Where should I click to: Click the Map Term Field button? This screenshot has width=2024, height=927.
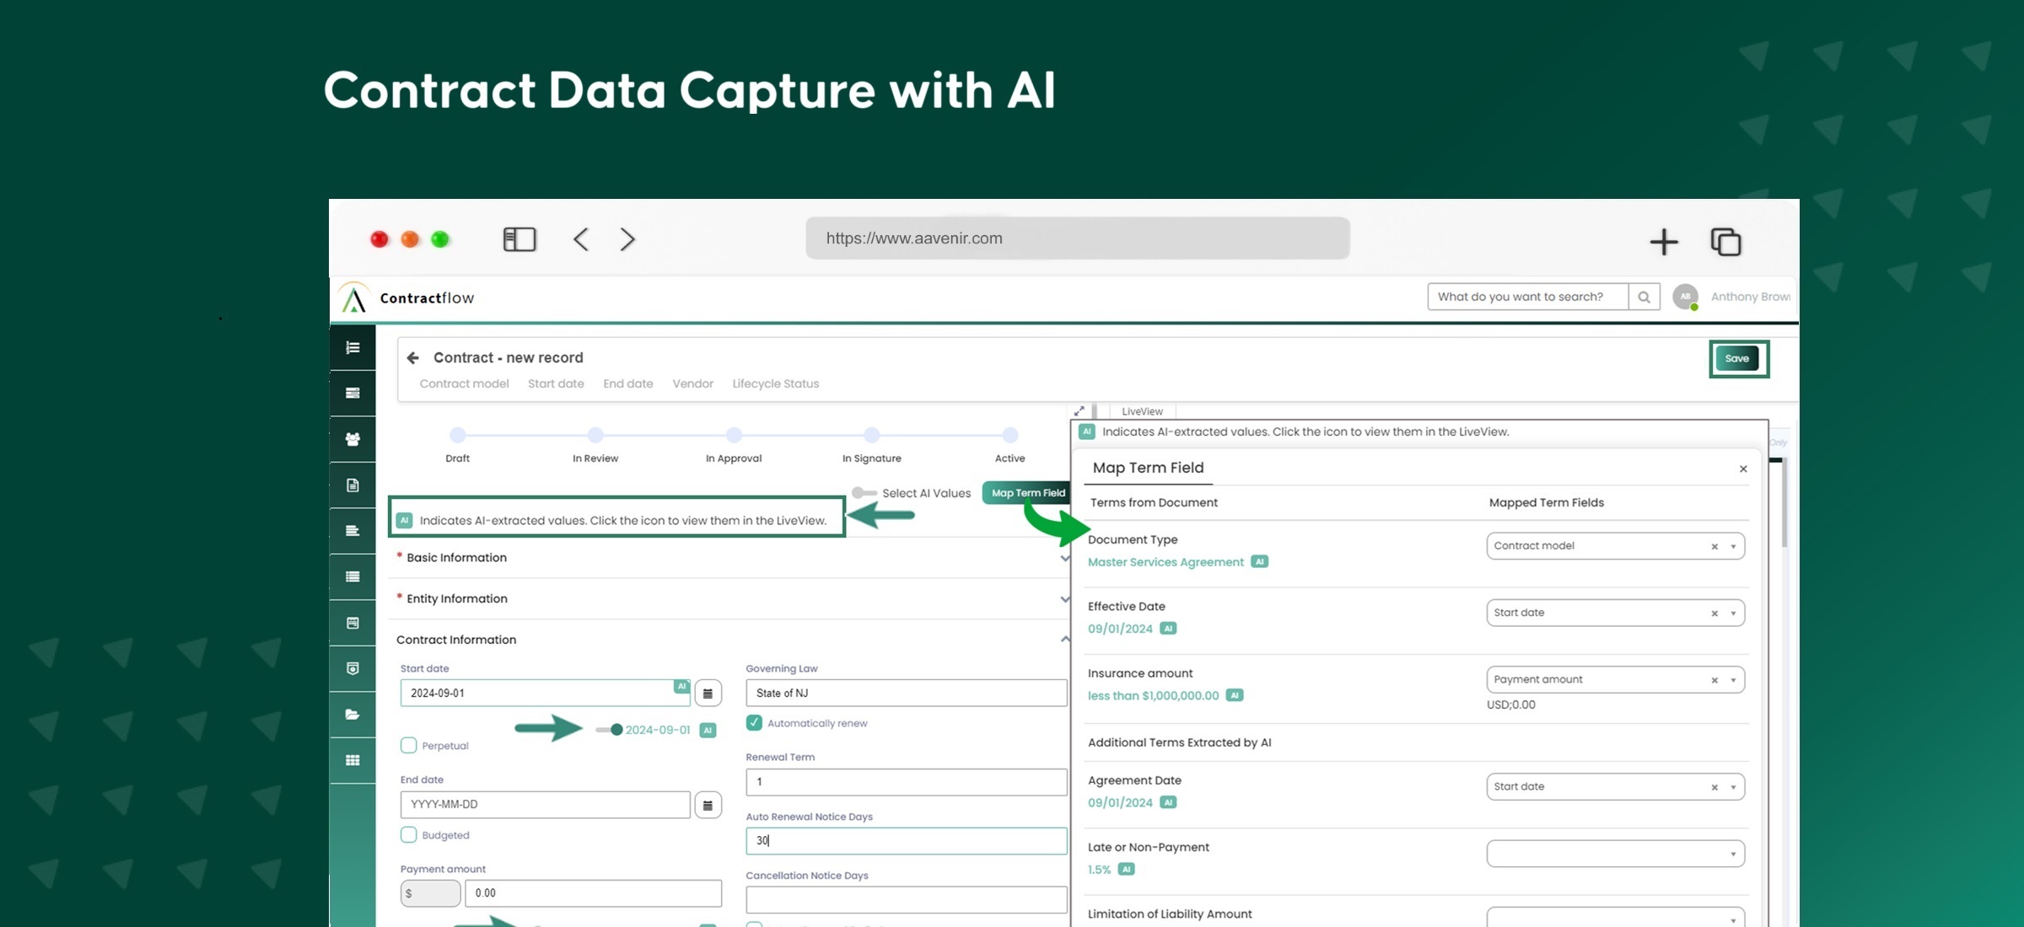point(1027,493)
